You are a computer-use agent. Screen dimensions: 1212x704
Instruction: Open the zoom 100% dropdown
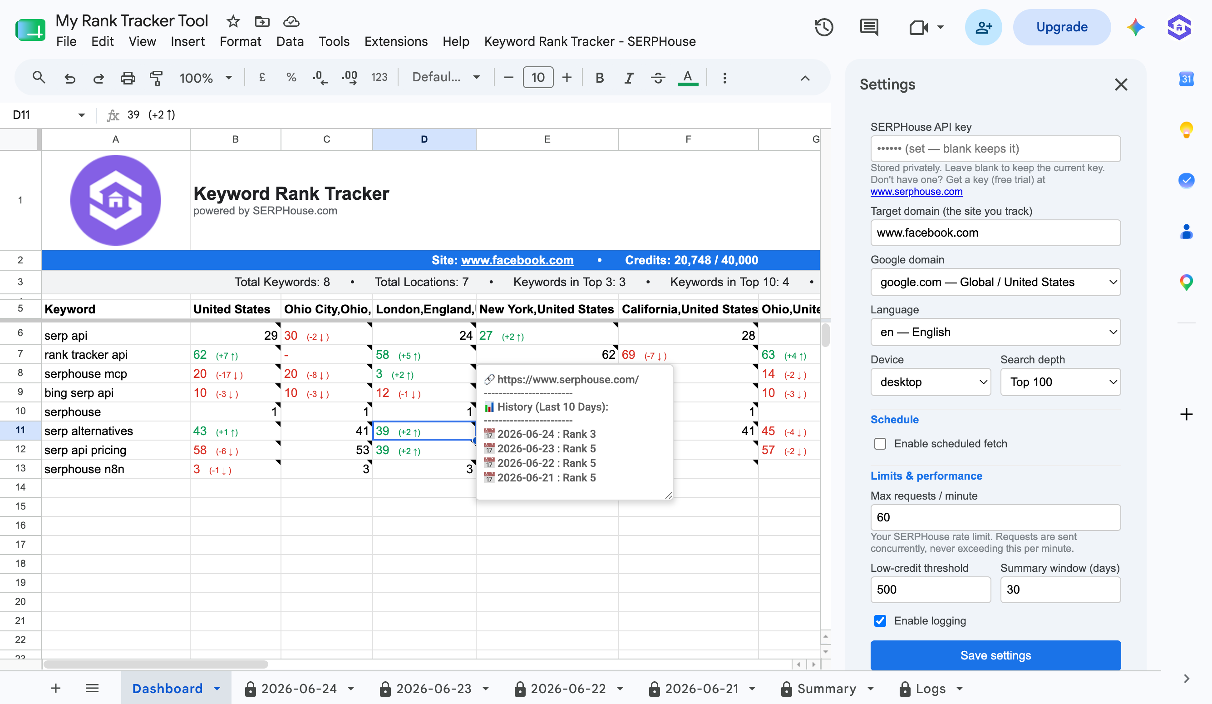click(x=206, y=78)
